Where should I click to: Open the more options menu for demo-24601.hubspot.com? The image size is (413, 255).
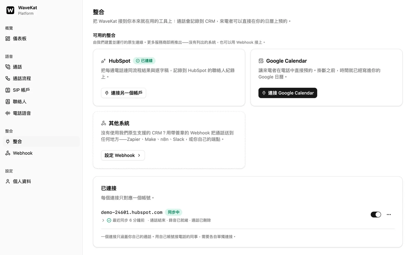[x=389, y=215]
